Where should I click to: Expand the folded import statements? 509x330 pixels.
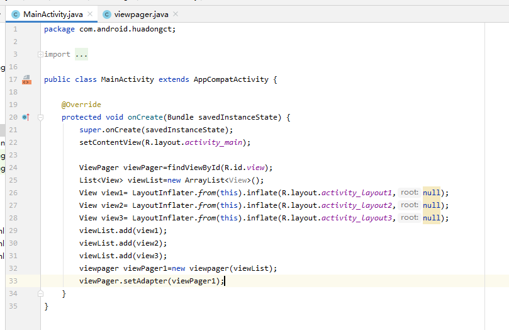click(40, 54)
